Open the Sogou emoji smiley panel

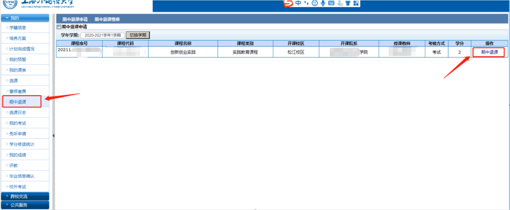[314, 3]
